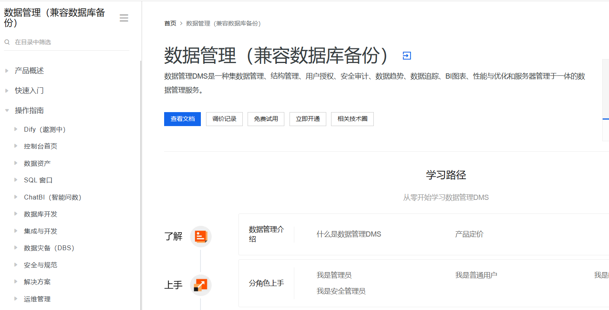Expand the 运维管理 arrow
Screen dimensions: 609x310
(16, 299)
